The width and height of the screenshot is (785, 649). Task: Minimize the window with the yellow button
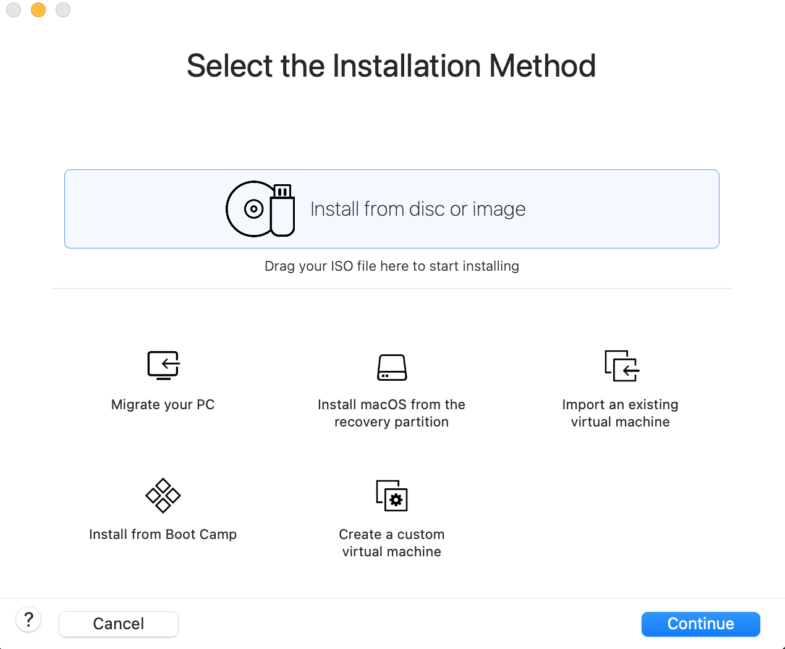pos(38,10)
